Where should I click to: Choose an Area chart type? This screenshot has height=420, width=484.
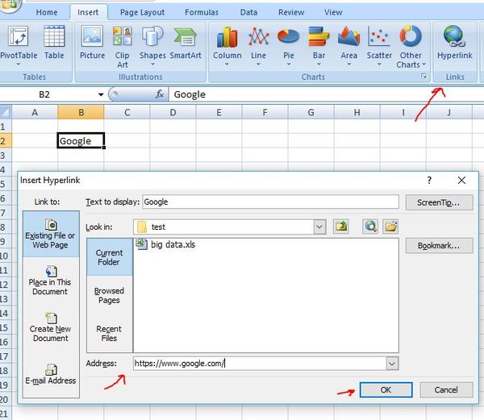[x=348, y=46]
